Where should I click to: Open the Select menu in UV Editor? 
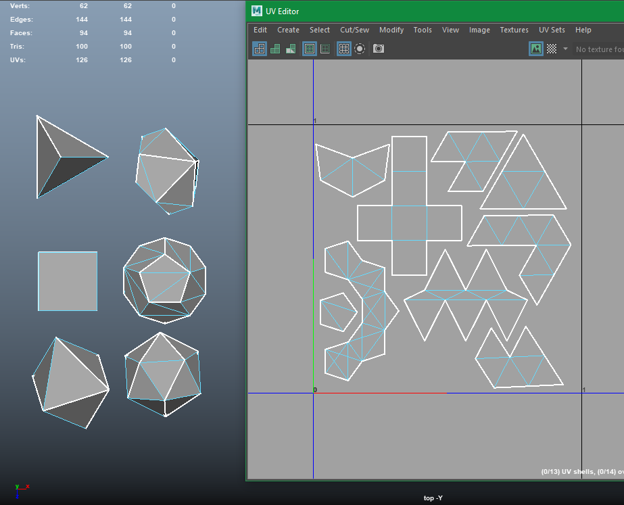320,30
